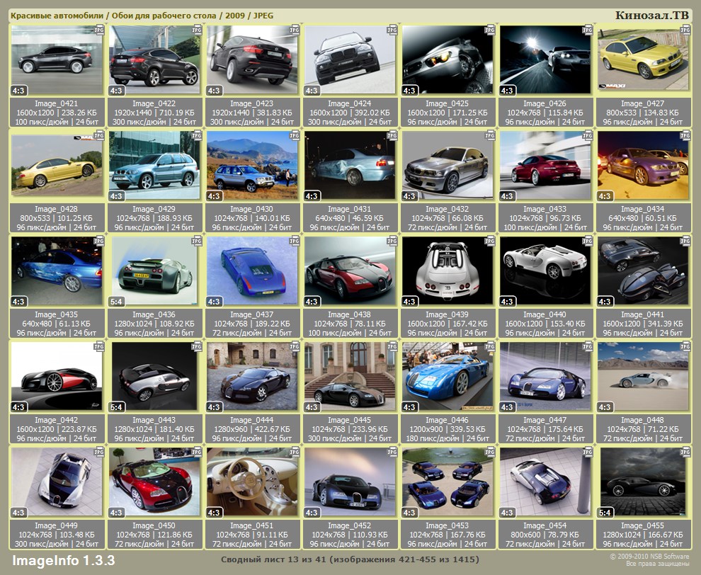The image size is (701, 575).
Task: Open the Image_0451 Bugatti interior thumbnail
Action: (x=251, y=482)
